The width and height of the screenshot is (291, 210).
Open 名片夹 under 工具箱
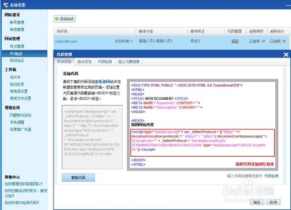(x=15, y=77)
